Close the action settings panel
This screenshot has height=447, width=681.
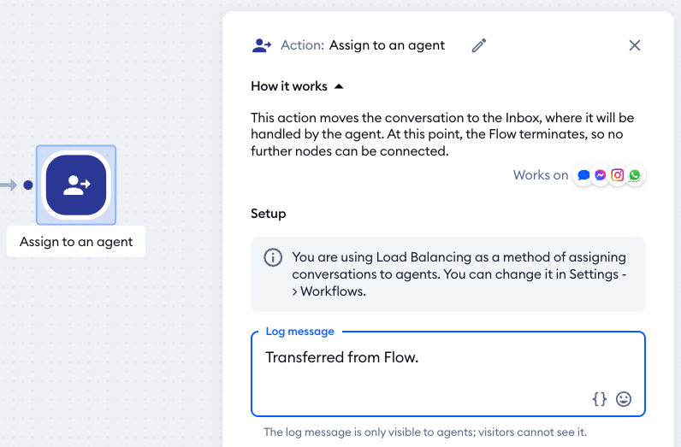[x=635, y=45]
